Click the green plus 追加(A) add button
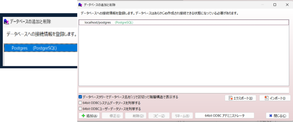 click(89, 116)
